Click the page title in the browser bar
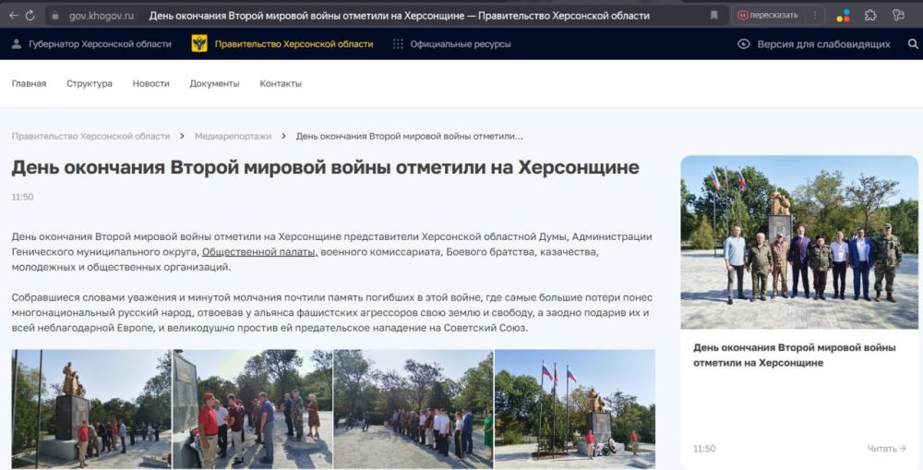The image size is (923, 470). click(399, 16)
